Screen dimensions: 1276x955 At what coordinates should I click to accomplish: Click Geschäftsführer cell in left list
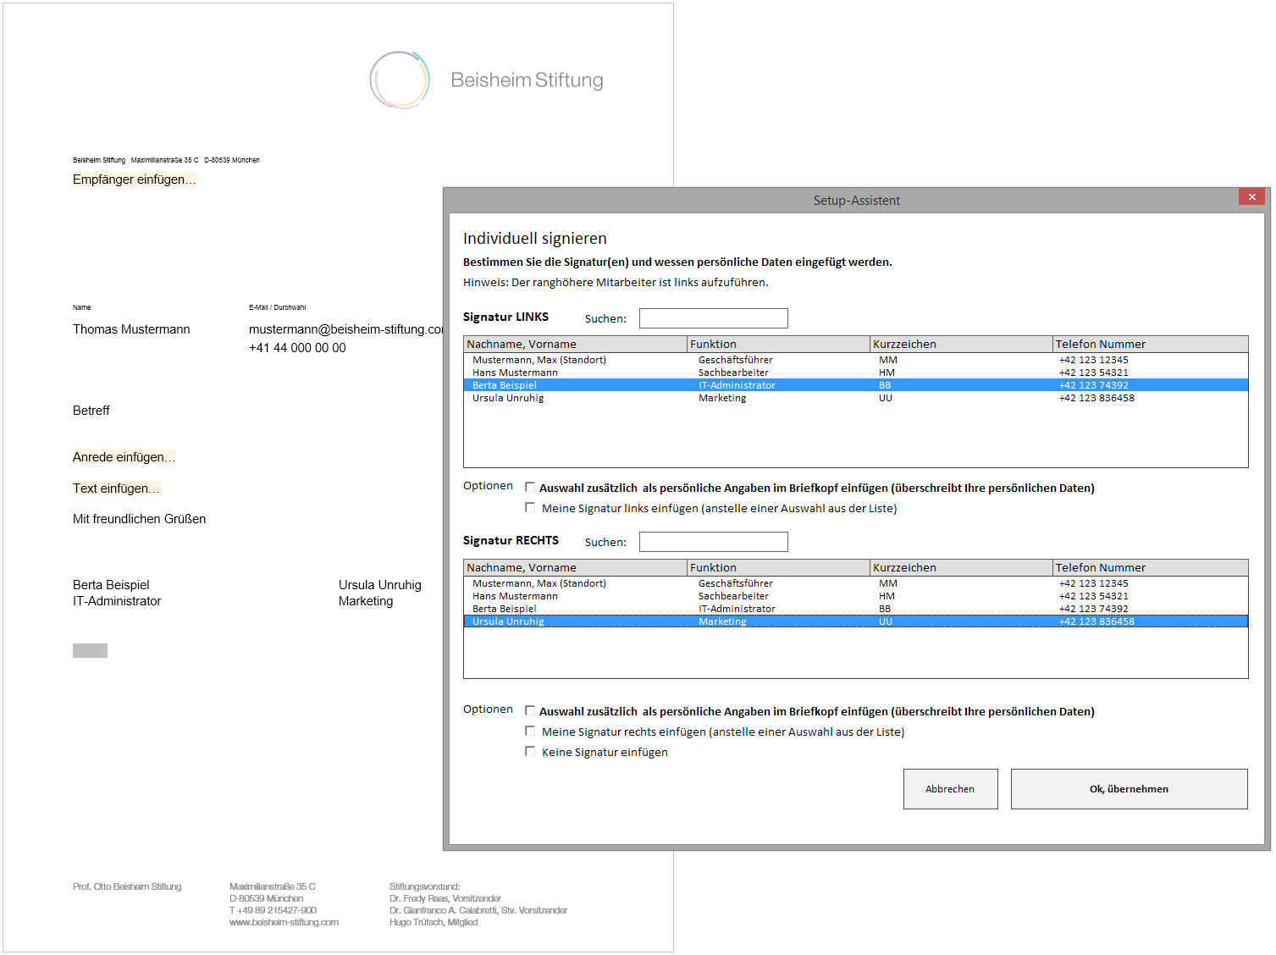(x=735, y=360)
